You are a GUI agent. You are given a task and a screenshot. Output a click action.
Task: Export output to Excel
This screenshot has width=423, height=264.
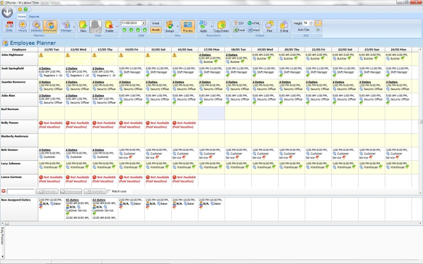(x=239, y=30)
